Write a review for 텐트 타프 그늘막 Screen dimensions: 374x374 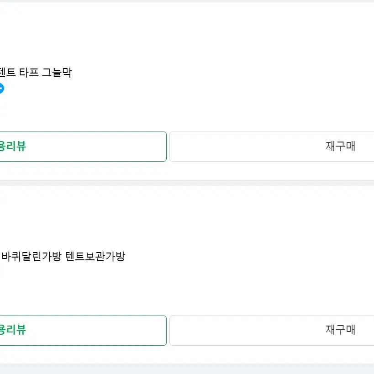coord(83,147)
